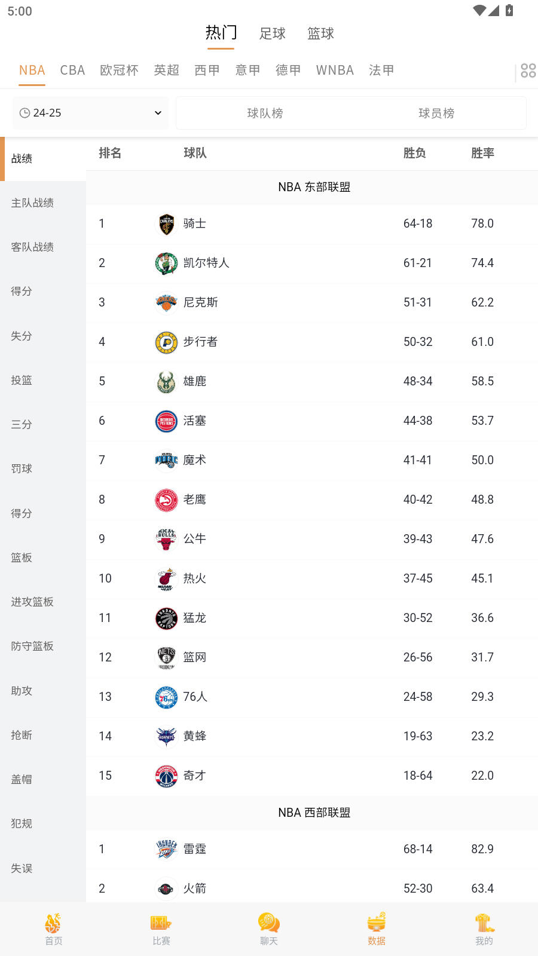
Task: Open the grid menu icon top right
Action: tap(528, 70)
